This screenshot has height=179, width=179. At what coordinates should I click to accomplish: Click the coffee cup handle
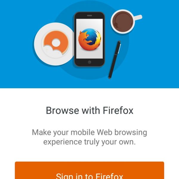coord(138,18)
